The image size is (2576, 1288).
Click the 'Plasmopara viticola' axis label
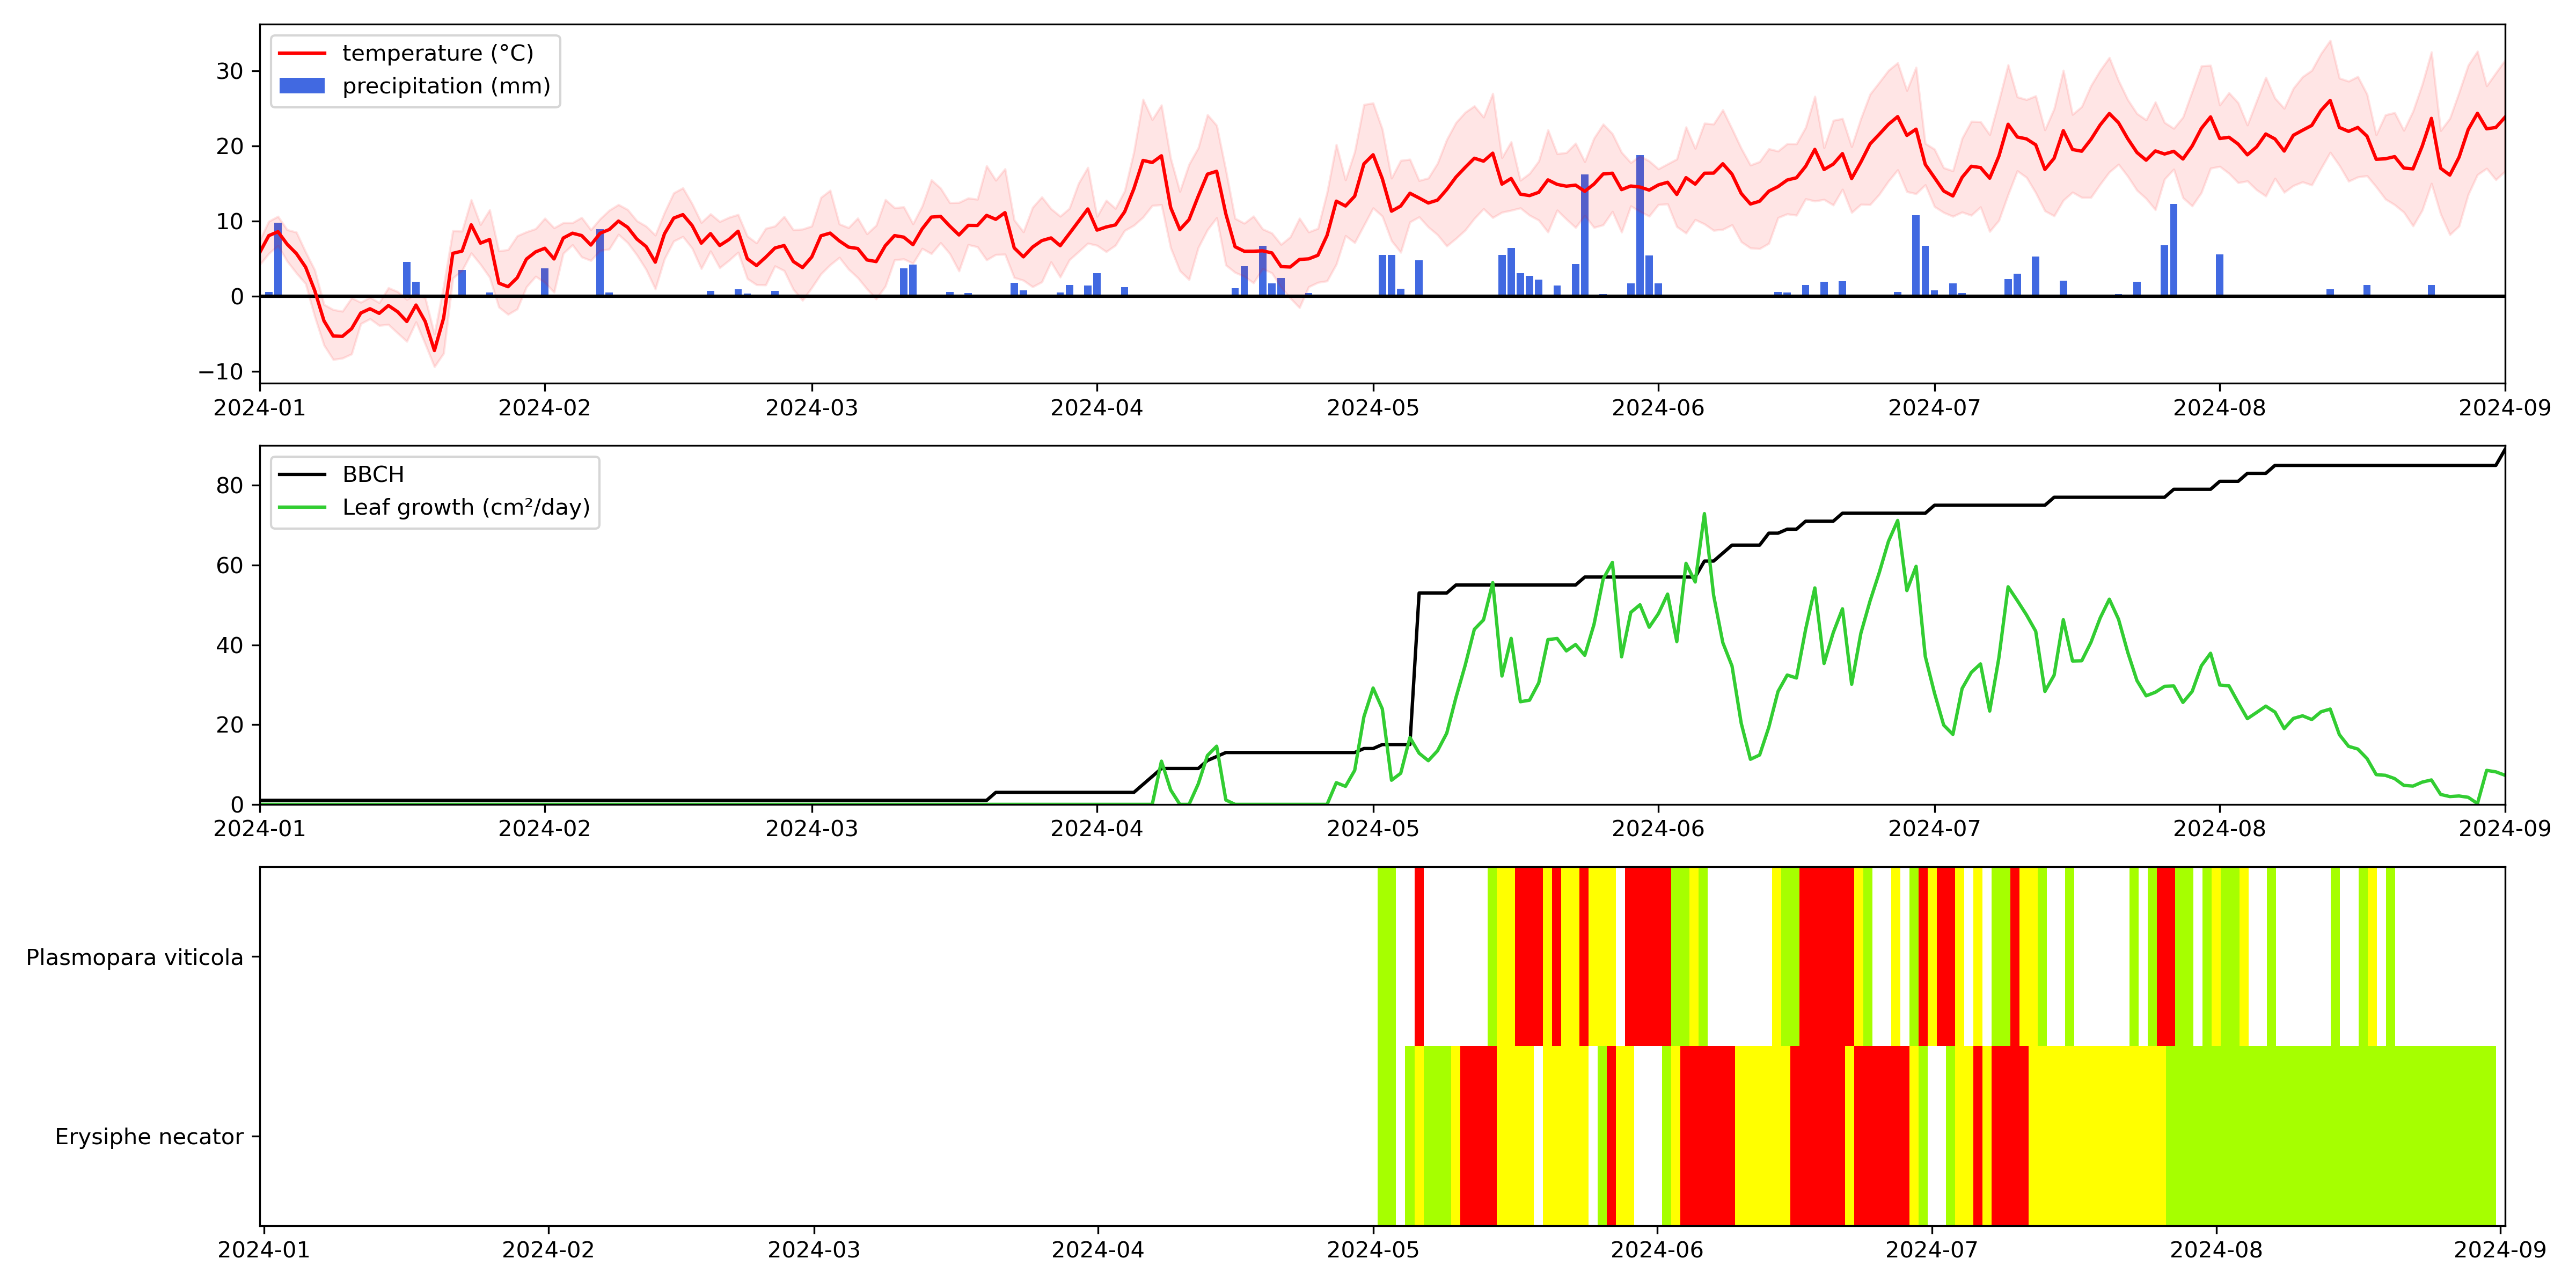tap(134, 958)
